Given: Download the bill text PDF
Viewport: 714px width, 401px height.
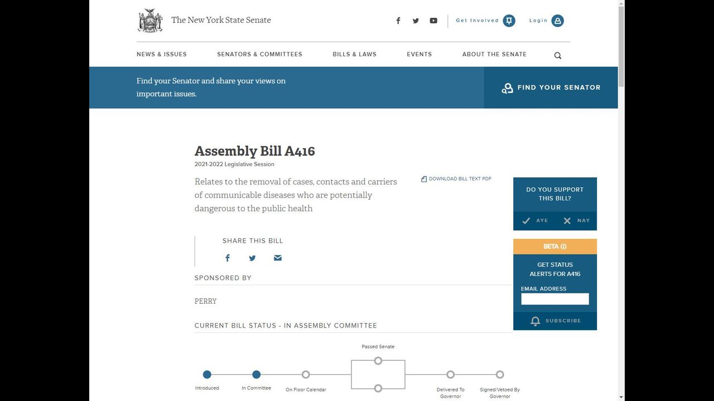Looking at the screenshot, I should pos(457,179).
